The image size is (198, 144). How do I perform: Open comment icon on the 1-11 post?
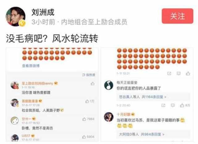click(x=179, y=73)
